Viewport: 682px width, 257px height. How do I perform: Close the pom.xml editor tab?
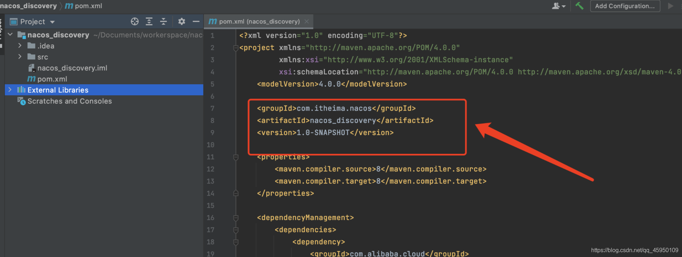coord(306,21)
